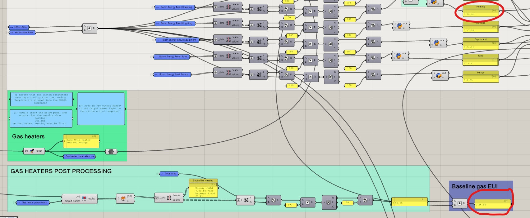The image size is (530, 218).
Task: Click the 'GAS HEATERS POST PROCESSING' title
Action: (x=61, y=171)
